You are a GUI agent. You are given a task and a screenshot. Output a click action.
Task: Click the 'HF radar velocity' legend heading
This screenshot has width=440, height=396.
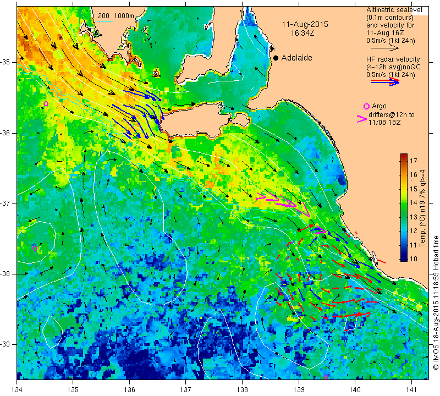pos(393,59)
